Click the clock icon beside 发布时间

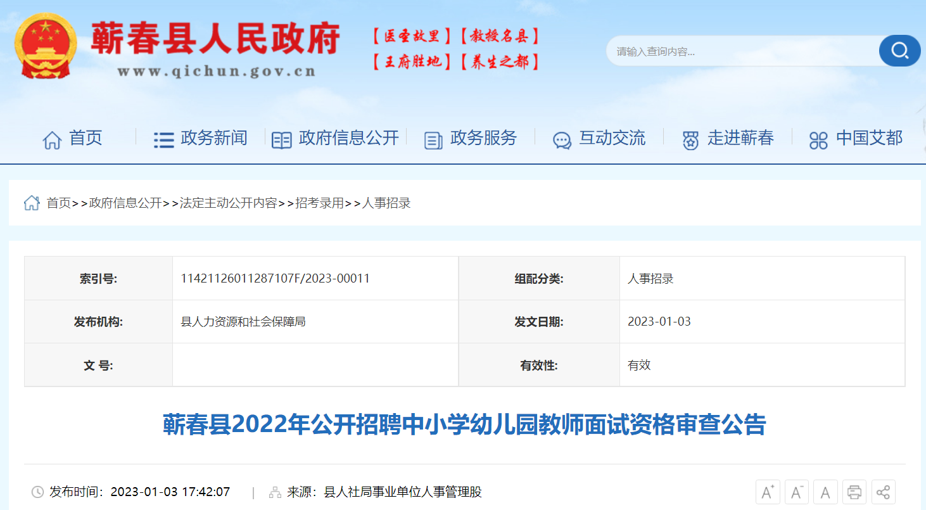click(37, 492)
